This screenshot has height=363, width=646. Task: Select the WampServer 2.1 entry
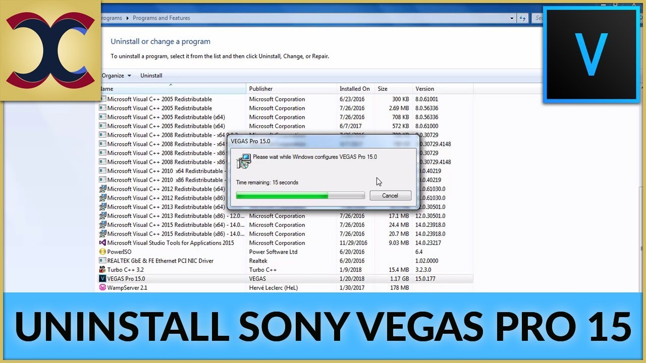286,287
